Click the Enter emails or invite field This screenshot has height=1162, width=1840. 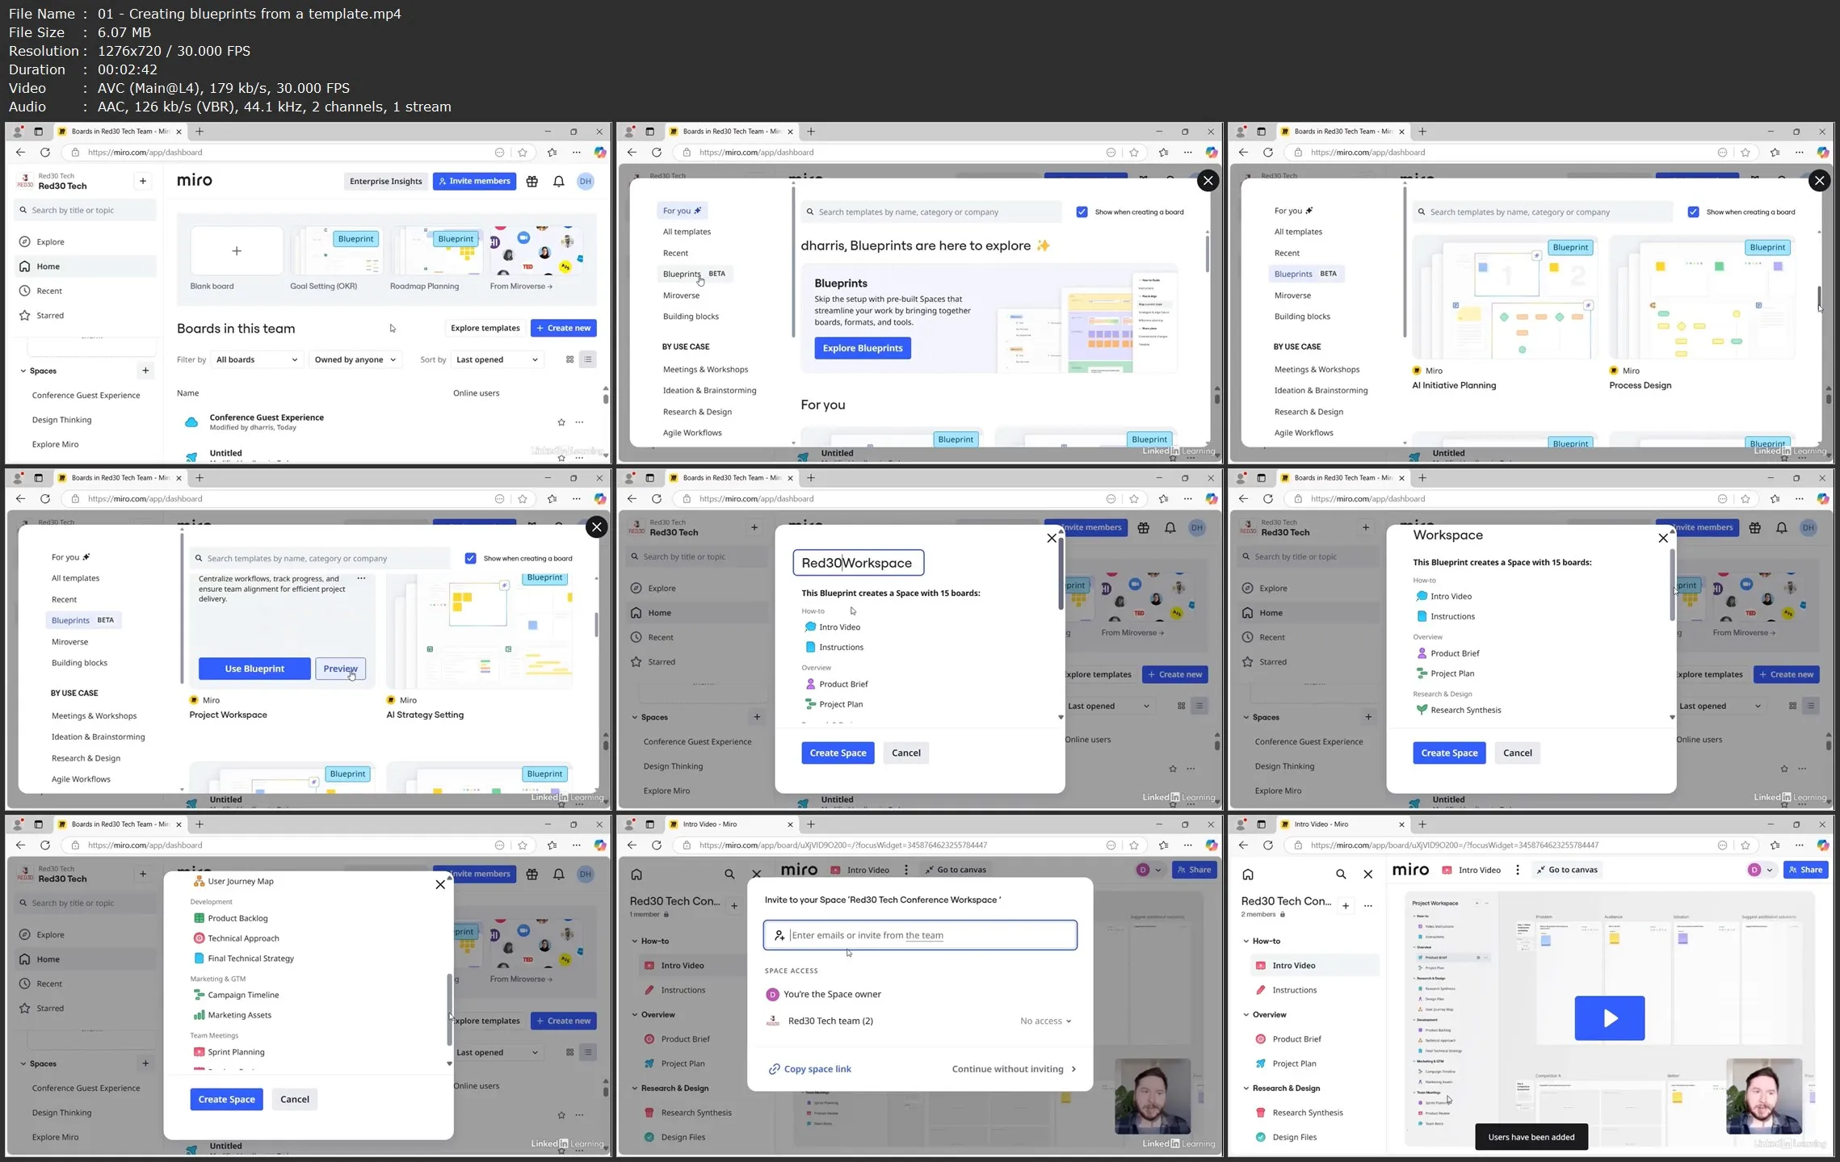(x=920, y=935)
